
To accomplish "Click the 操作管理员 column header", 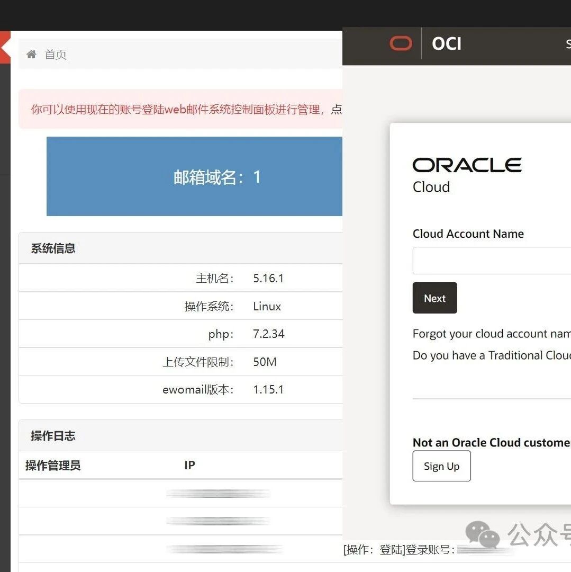I will [x=53, y=466].
